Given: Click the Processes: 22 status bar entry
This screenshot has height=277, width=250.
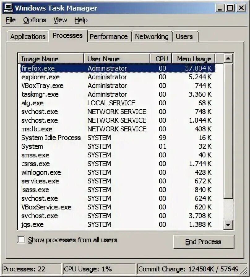Looking at the screenshot, I should click(x=32, y=269).
